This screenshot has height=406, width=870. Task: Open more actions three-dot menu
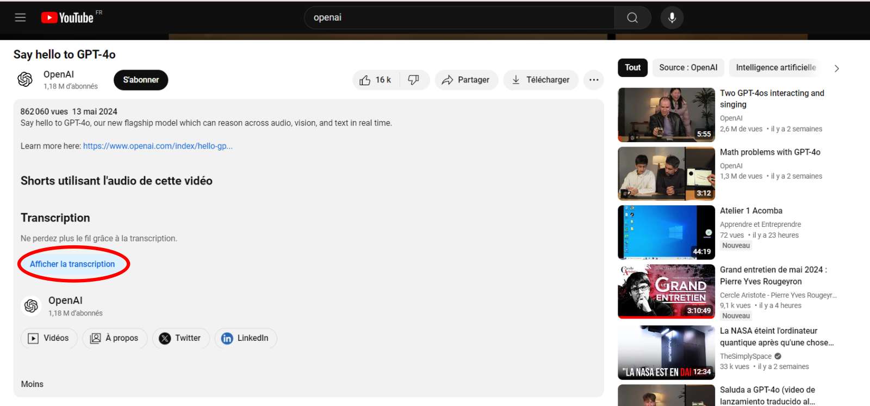[594, 80]
